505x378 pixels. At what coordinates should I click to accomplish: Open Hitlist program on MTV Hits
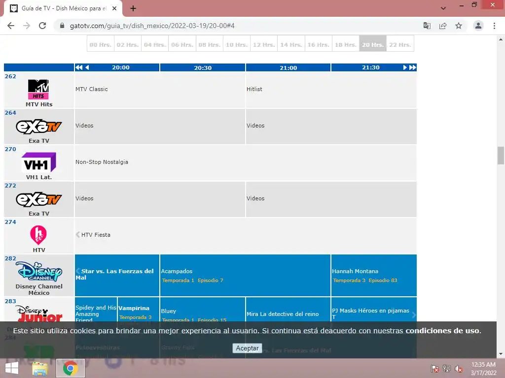(x=254, y=89)
